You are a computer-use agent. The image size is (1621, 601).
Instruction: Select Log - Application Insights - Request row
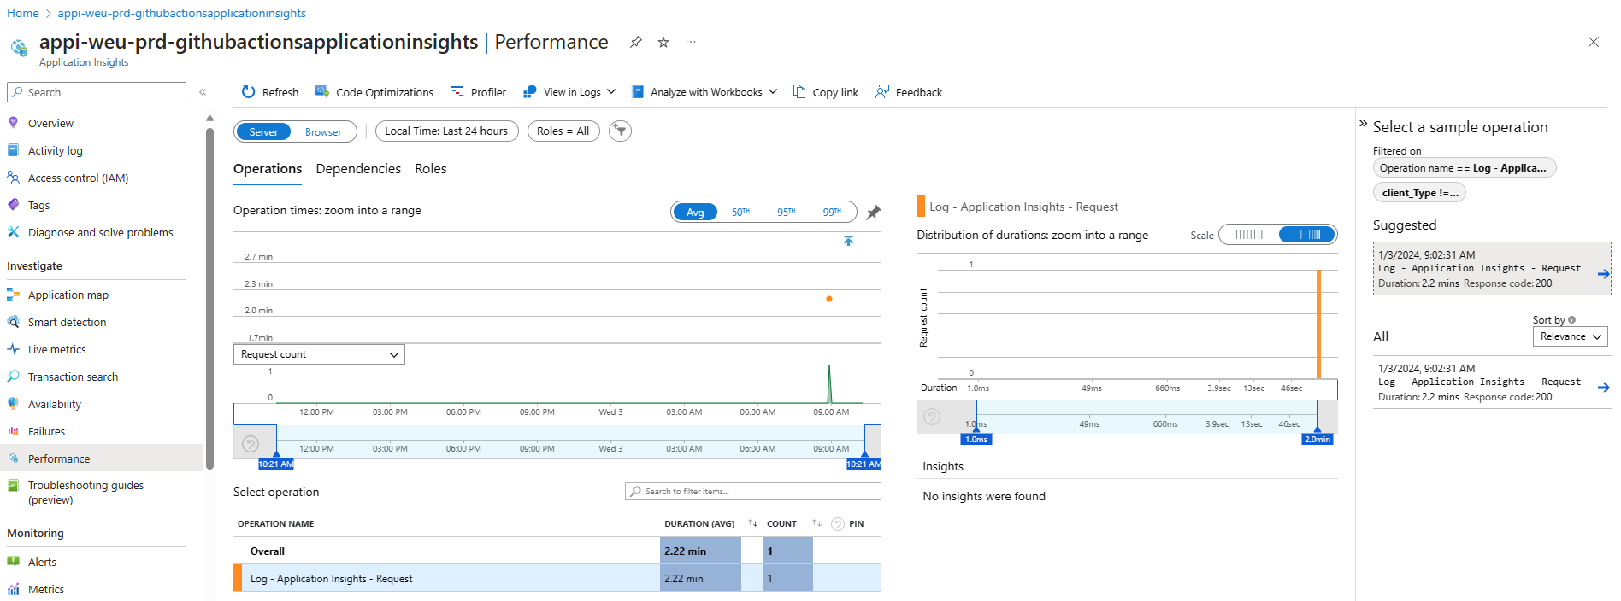coord(557,578)
